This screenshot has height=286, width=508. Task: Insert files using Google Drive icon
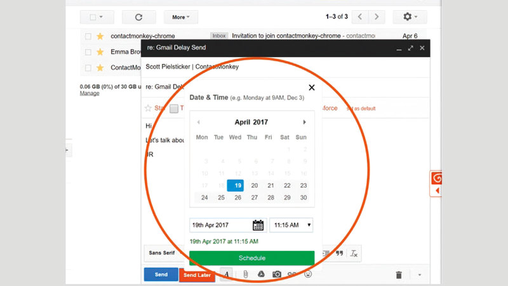[260, 275]
